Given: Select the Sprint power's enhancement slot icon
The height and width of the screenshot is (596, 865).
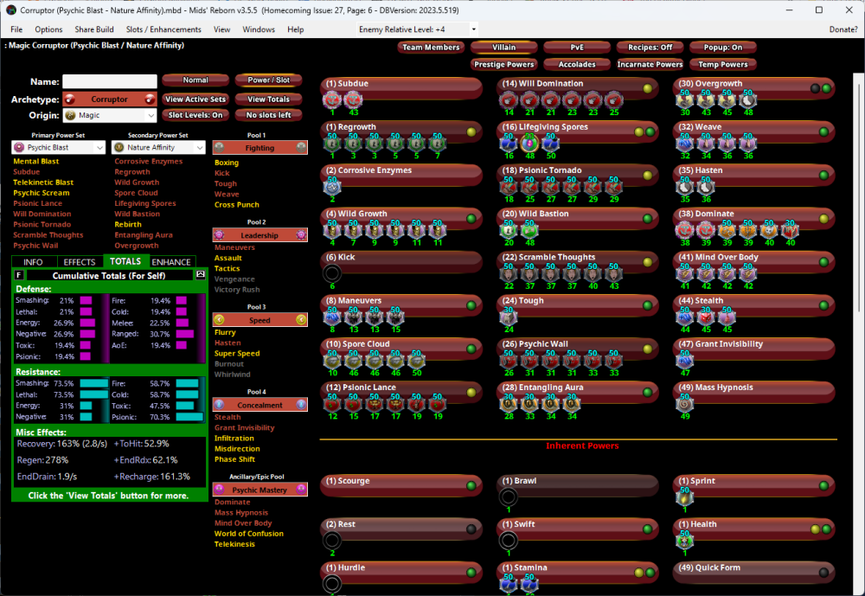Looking at the screenshot, I should (685, 497).
